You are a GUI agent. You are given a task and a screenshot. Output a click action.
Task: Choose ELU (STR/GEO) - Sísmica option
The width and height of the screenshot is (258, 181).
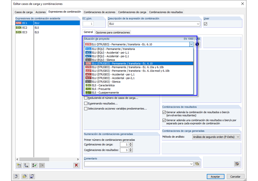[139, 82]
